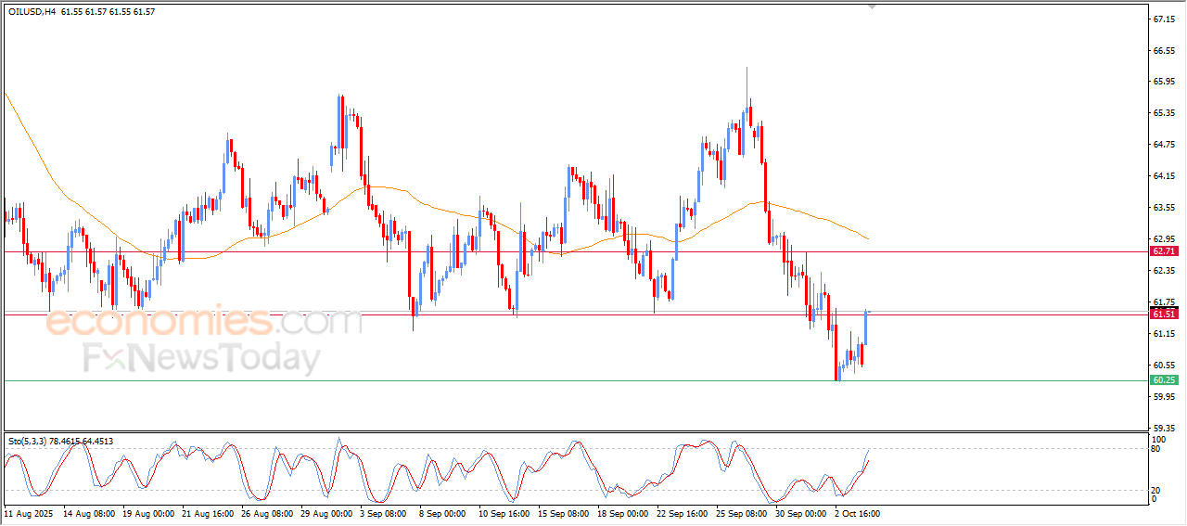Click the economies.com watermark
This screenshot has height=526, width=1187.
click(204, 323)
